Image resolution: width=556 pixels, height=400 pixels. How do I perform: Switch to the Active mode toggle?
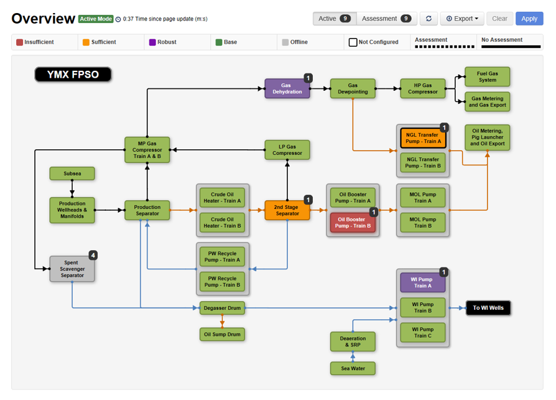point(335,19)
